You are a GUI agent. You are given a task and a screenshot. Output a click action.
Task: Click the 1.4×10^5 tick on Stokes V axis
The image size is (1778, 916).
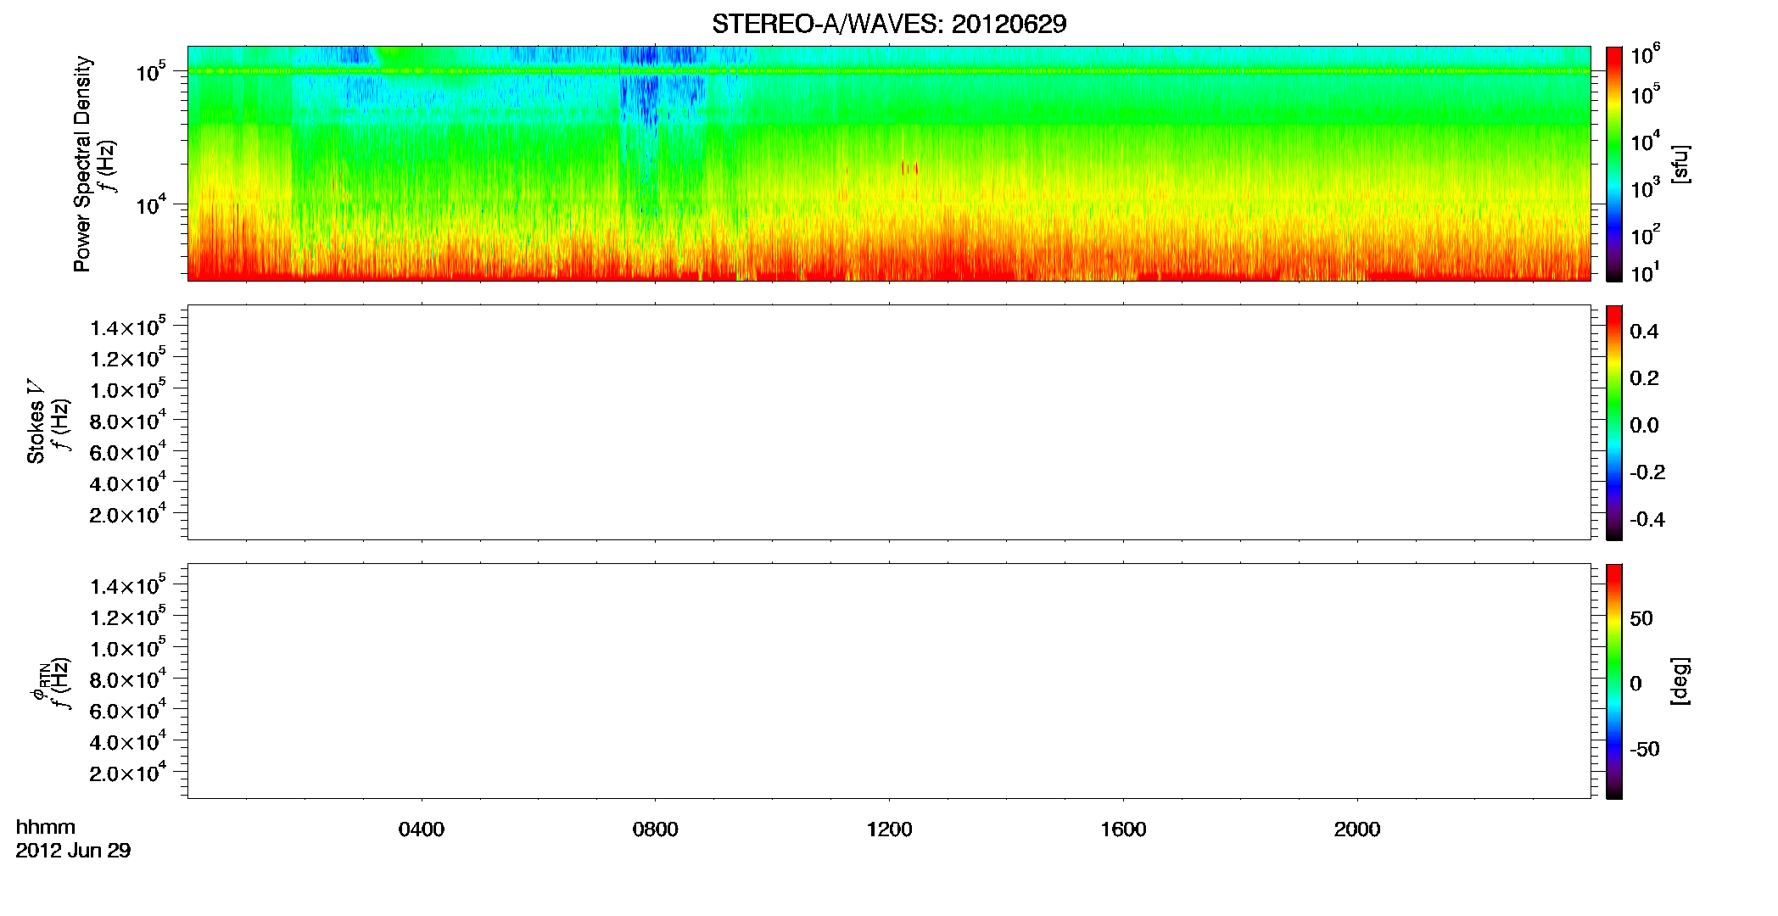click(127, 327)
